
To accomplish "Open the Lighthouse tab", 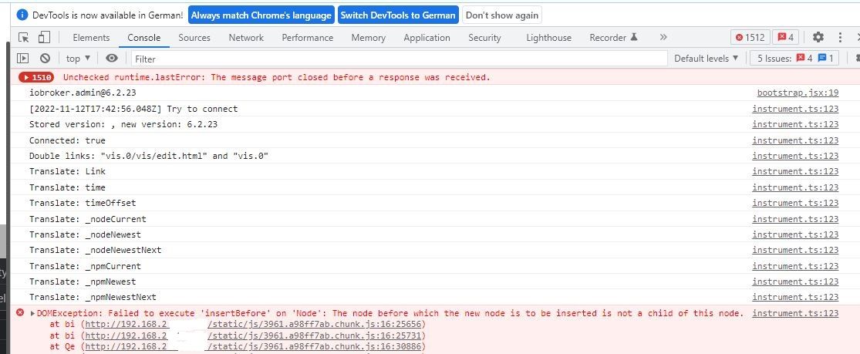I will [x=549, y=37].
